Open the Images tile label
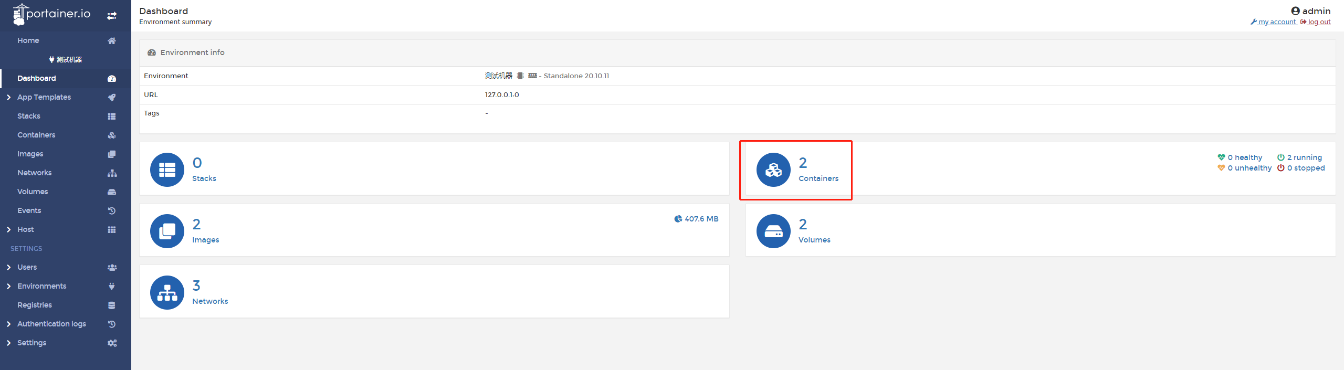Viewport: 1344px width, 370px height. click(206, 240)
